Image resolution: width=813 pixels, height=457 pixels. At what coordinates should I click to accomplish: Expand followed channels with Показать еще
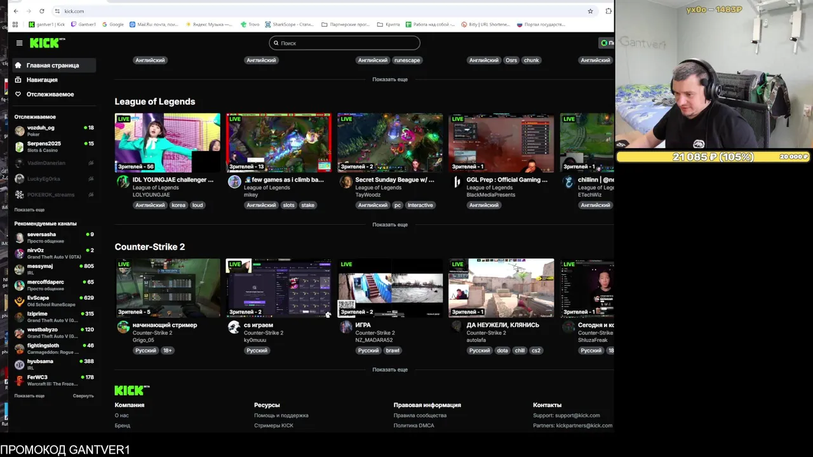pos(29,209)
